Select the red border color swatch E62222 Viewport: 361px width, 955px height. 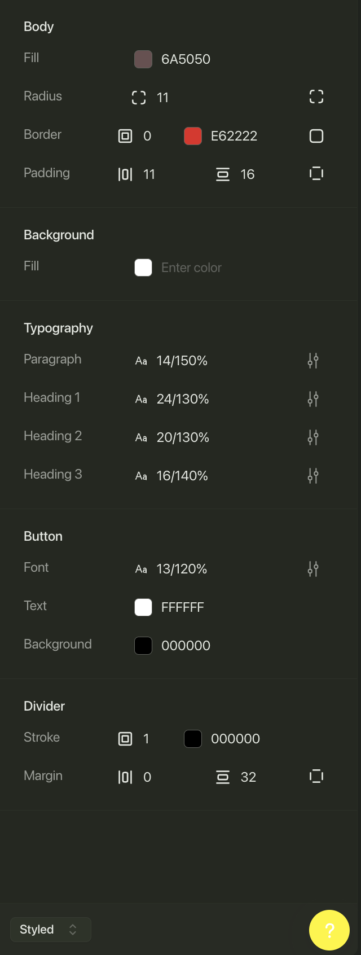[193, 135]
